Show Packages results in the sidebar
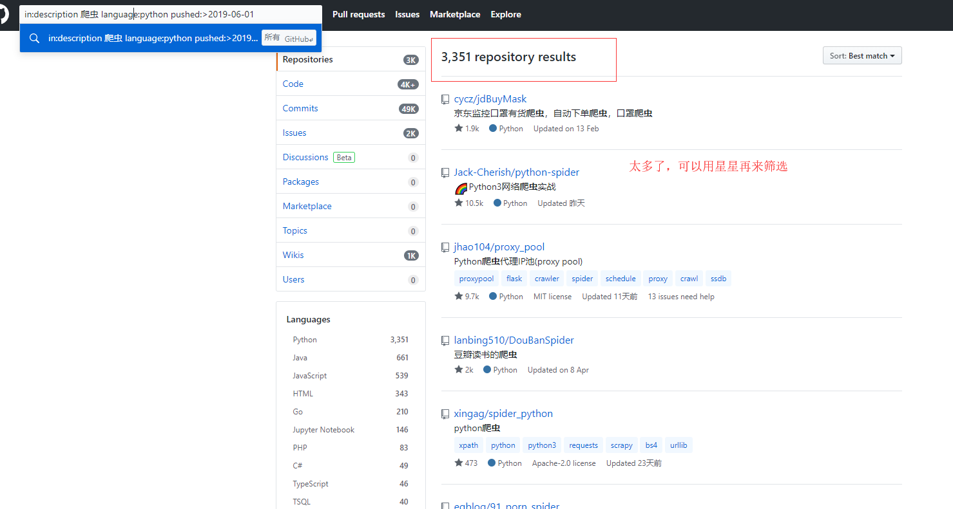953x509 pixels. click(351, 181)
